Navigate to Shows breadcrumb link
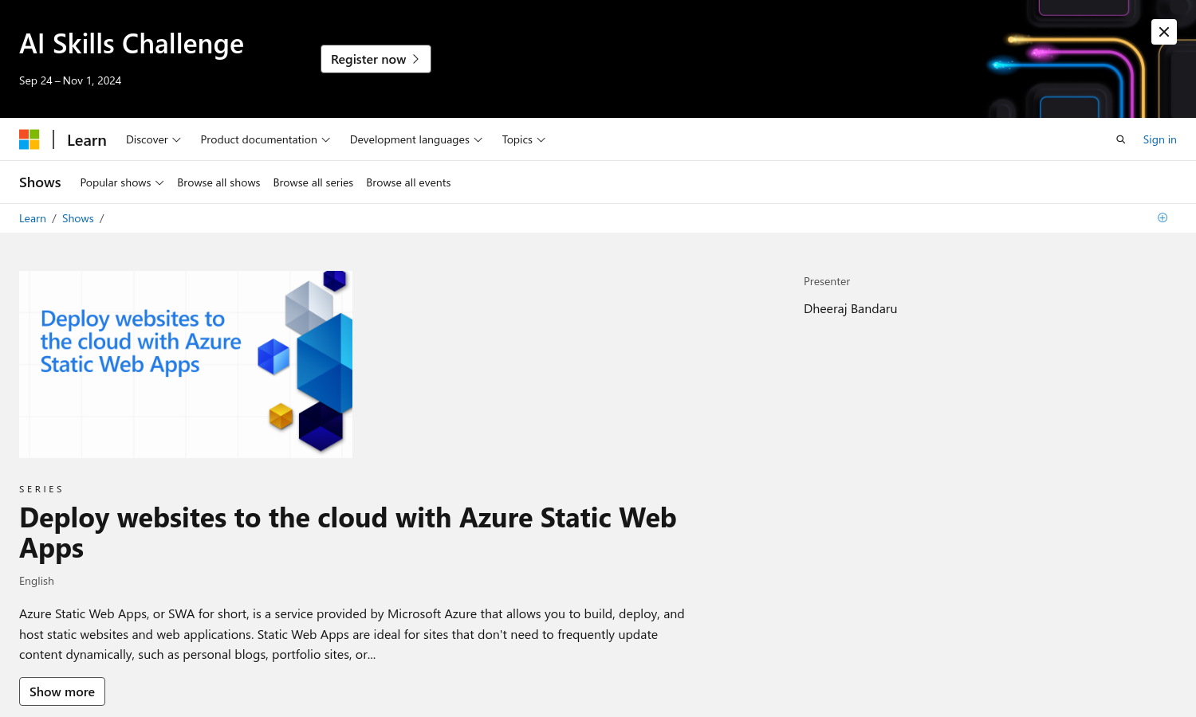This screenshot has height=717, width=1196. coord(78,218)
